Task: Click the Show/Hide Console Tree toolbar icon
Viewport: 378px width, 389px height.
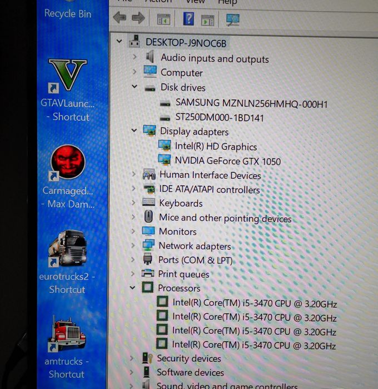Action: click(x=164, y=19)
